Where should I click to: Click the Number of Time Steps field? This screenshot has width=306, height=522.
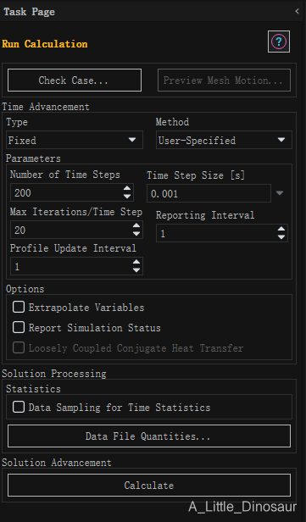(72, 192)
